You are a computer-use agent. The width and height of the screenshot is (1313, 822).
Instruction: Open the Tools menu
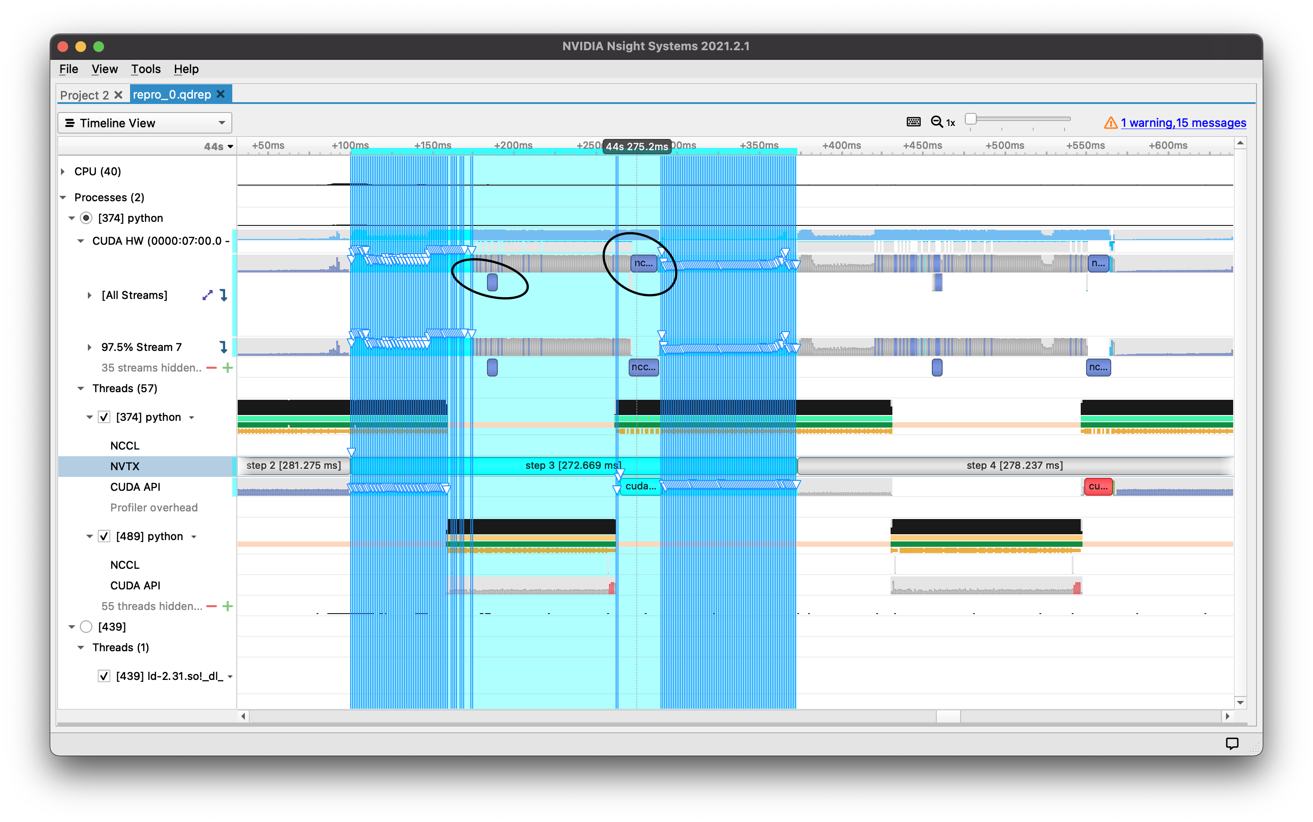pyautogui.click(x=145, y=69)
